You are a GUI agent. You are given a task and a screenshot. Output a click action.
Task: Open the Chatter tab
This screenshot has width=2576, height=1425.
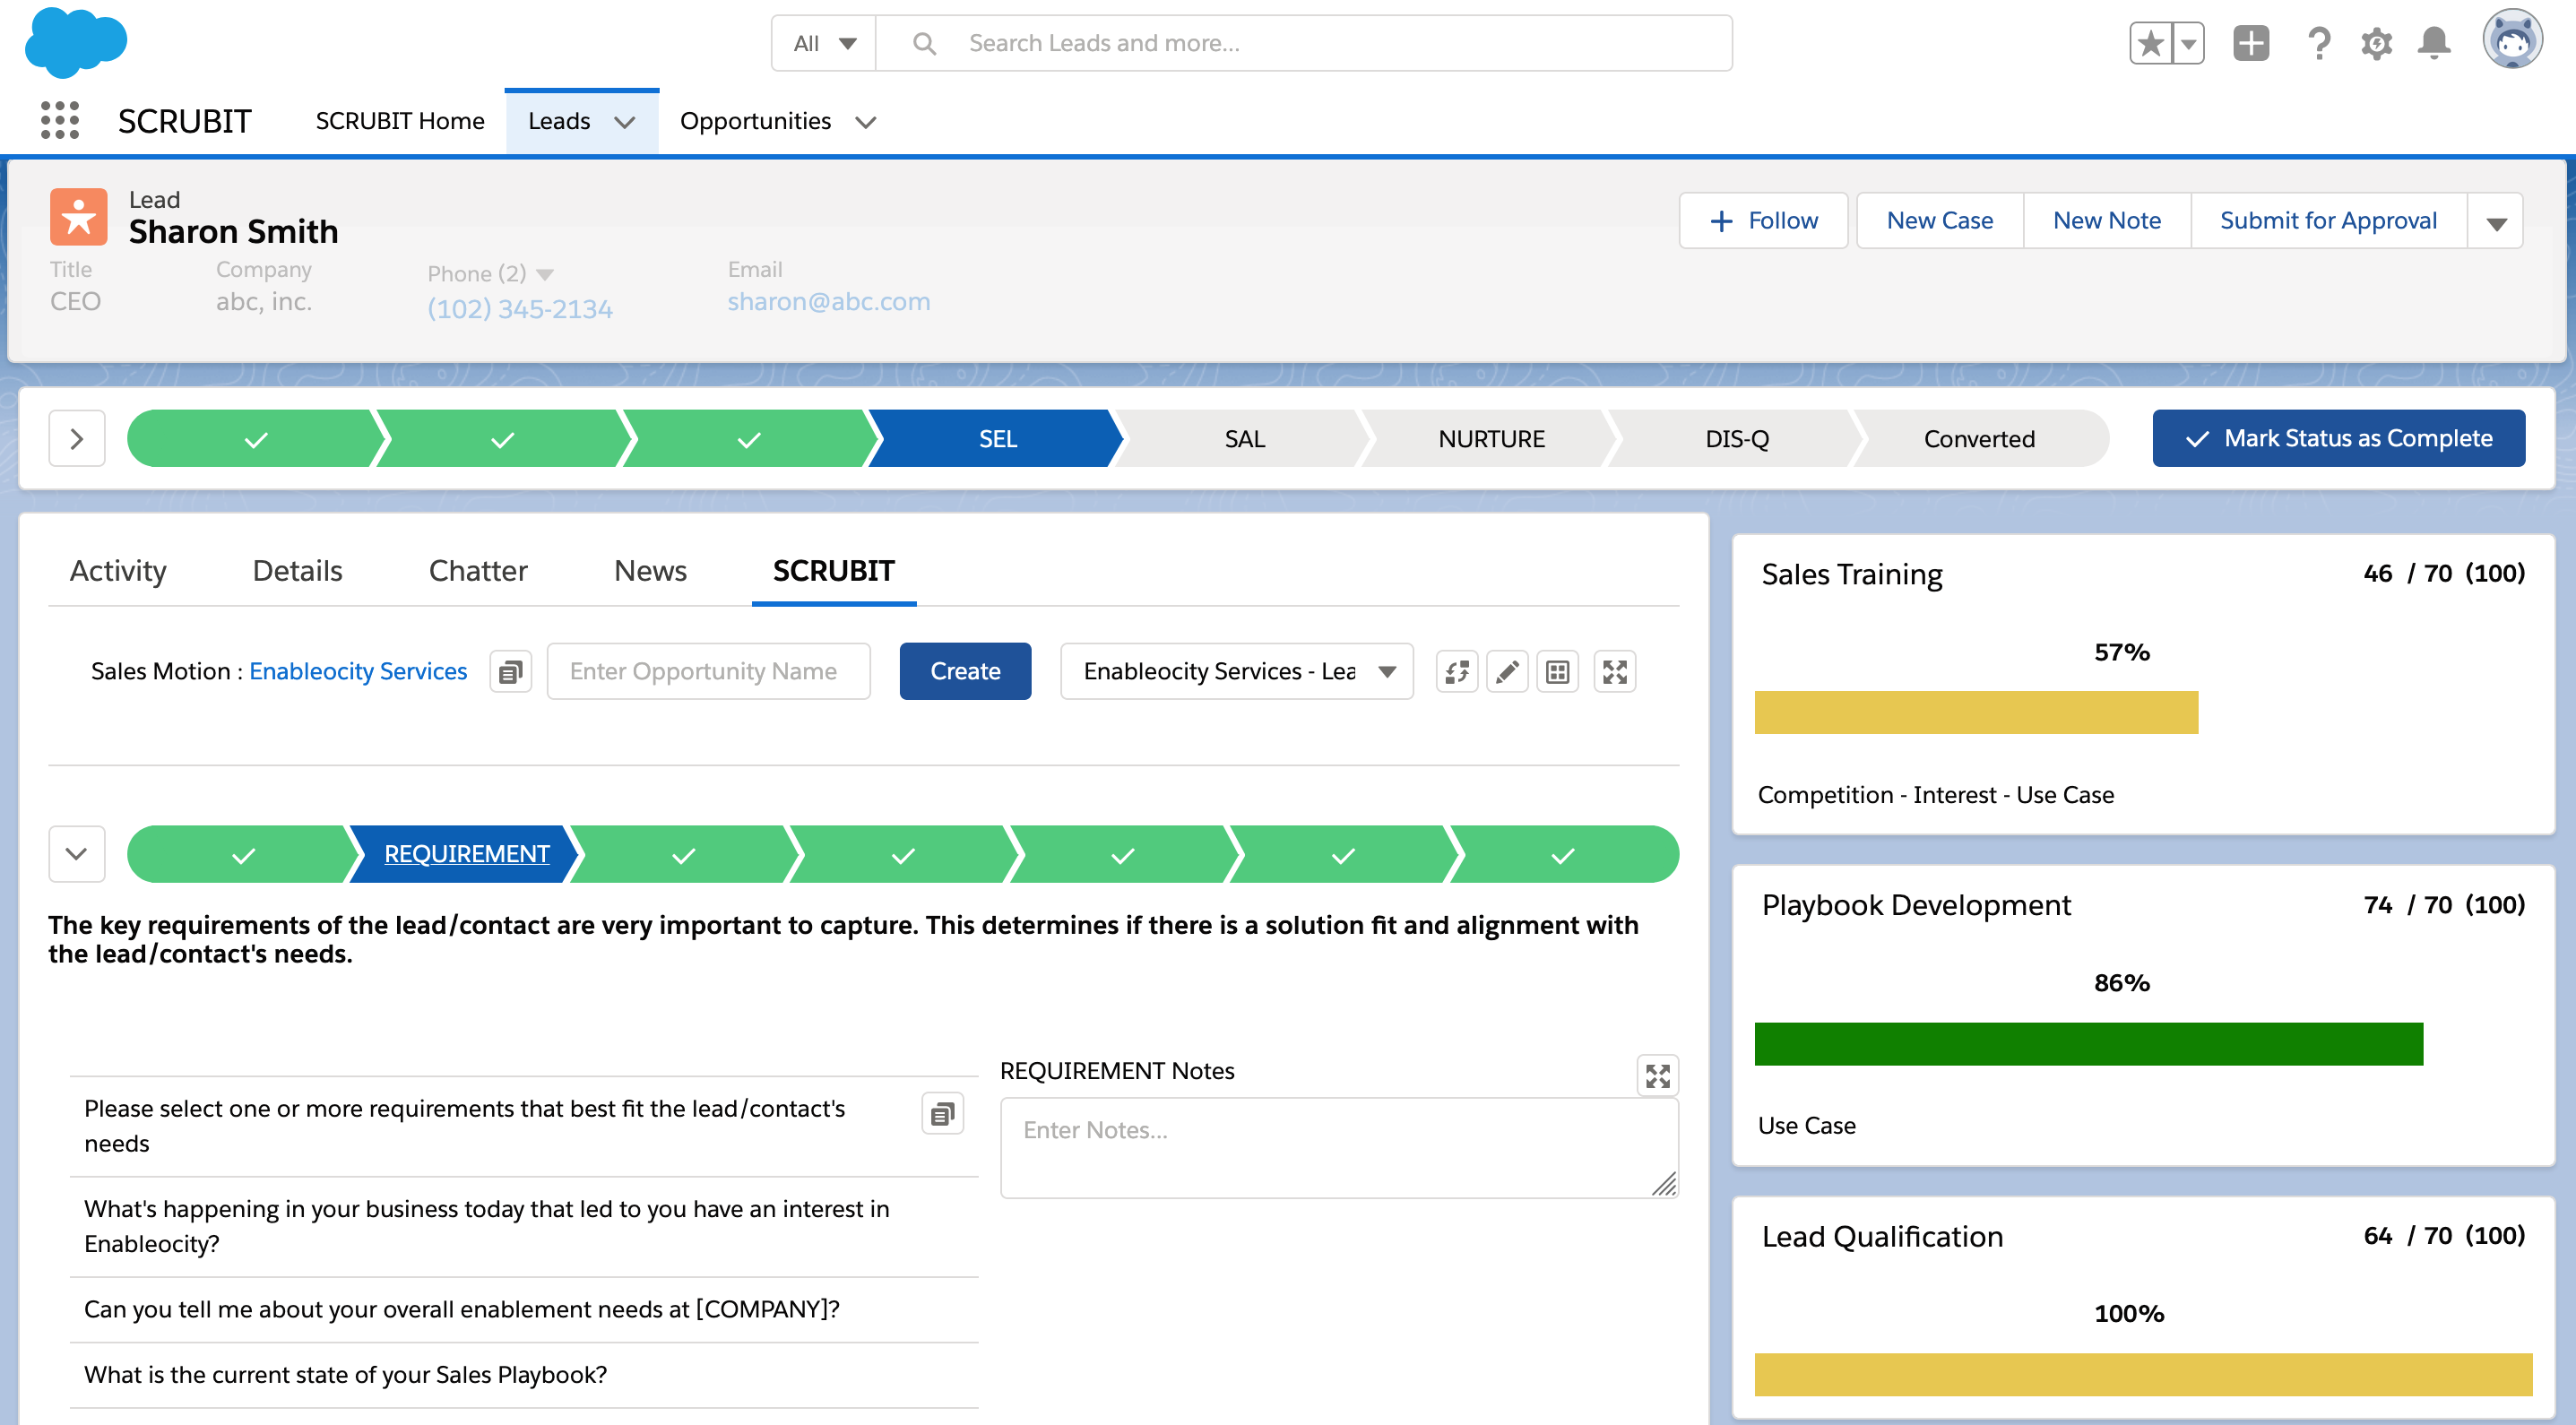pos(478,570)
